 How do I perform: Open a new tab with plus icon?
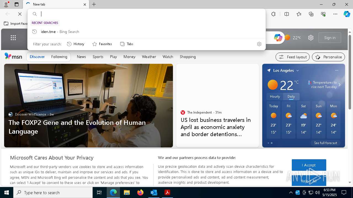pyautogui.click(x=94, y=4)
